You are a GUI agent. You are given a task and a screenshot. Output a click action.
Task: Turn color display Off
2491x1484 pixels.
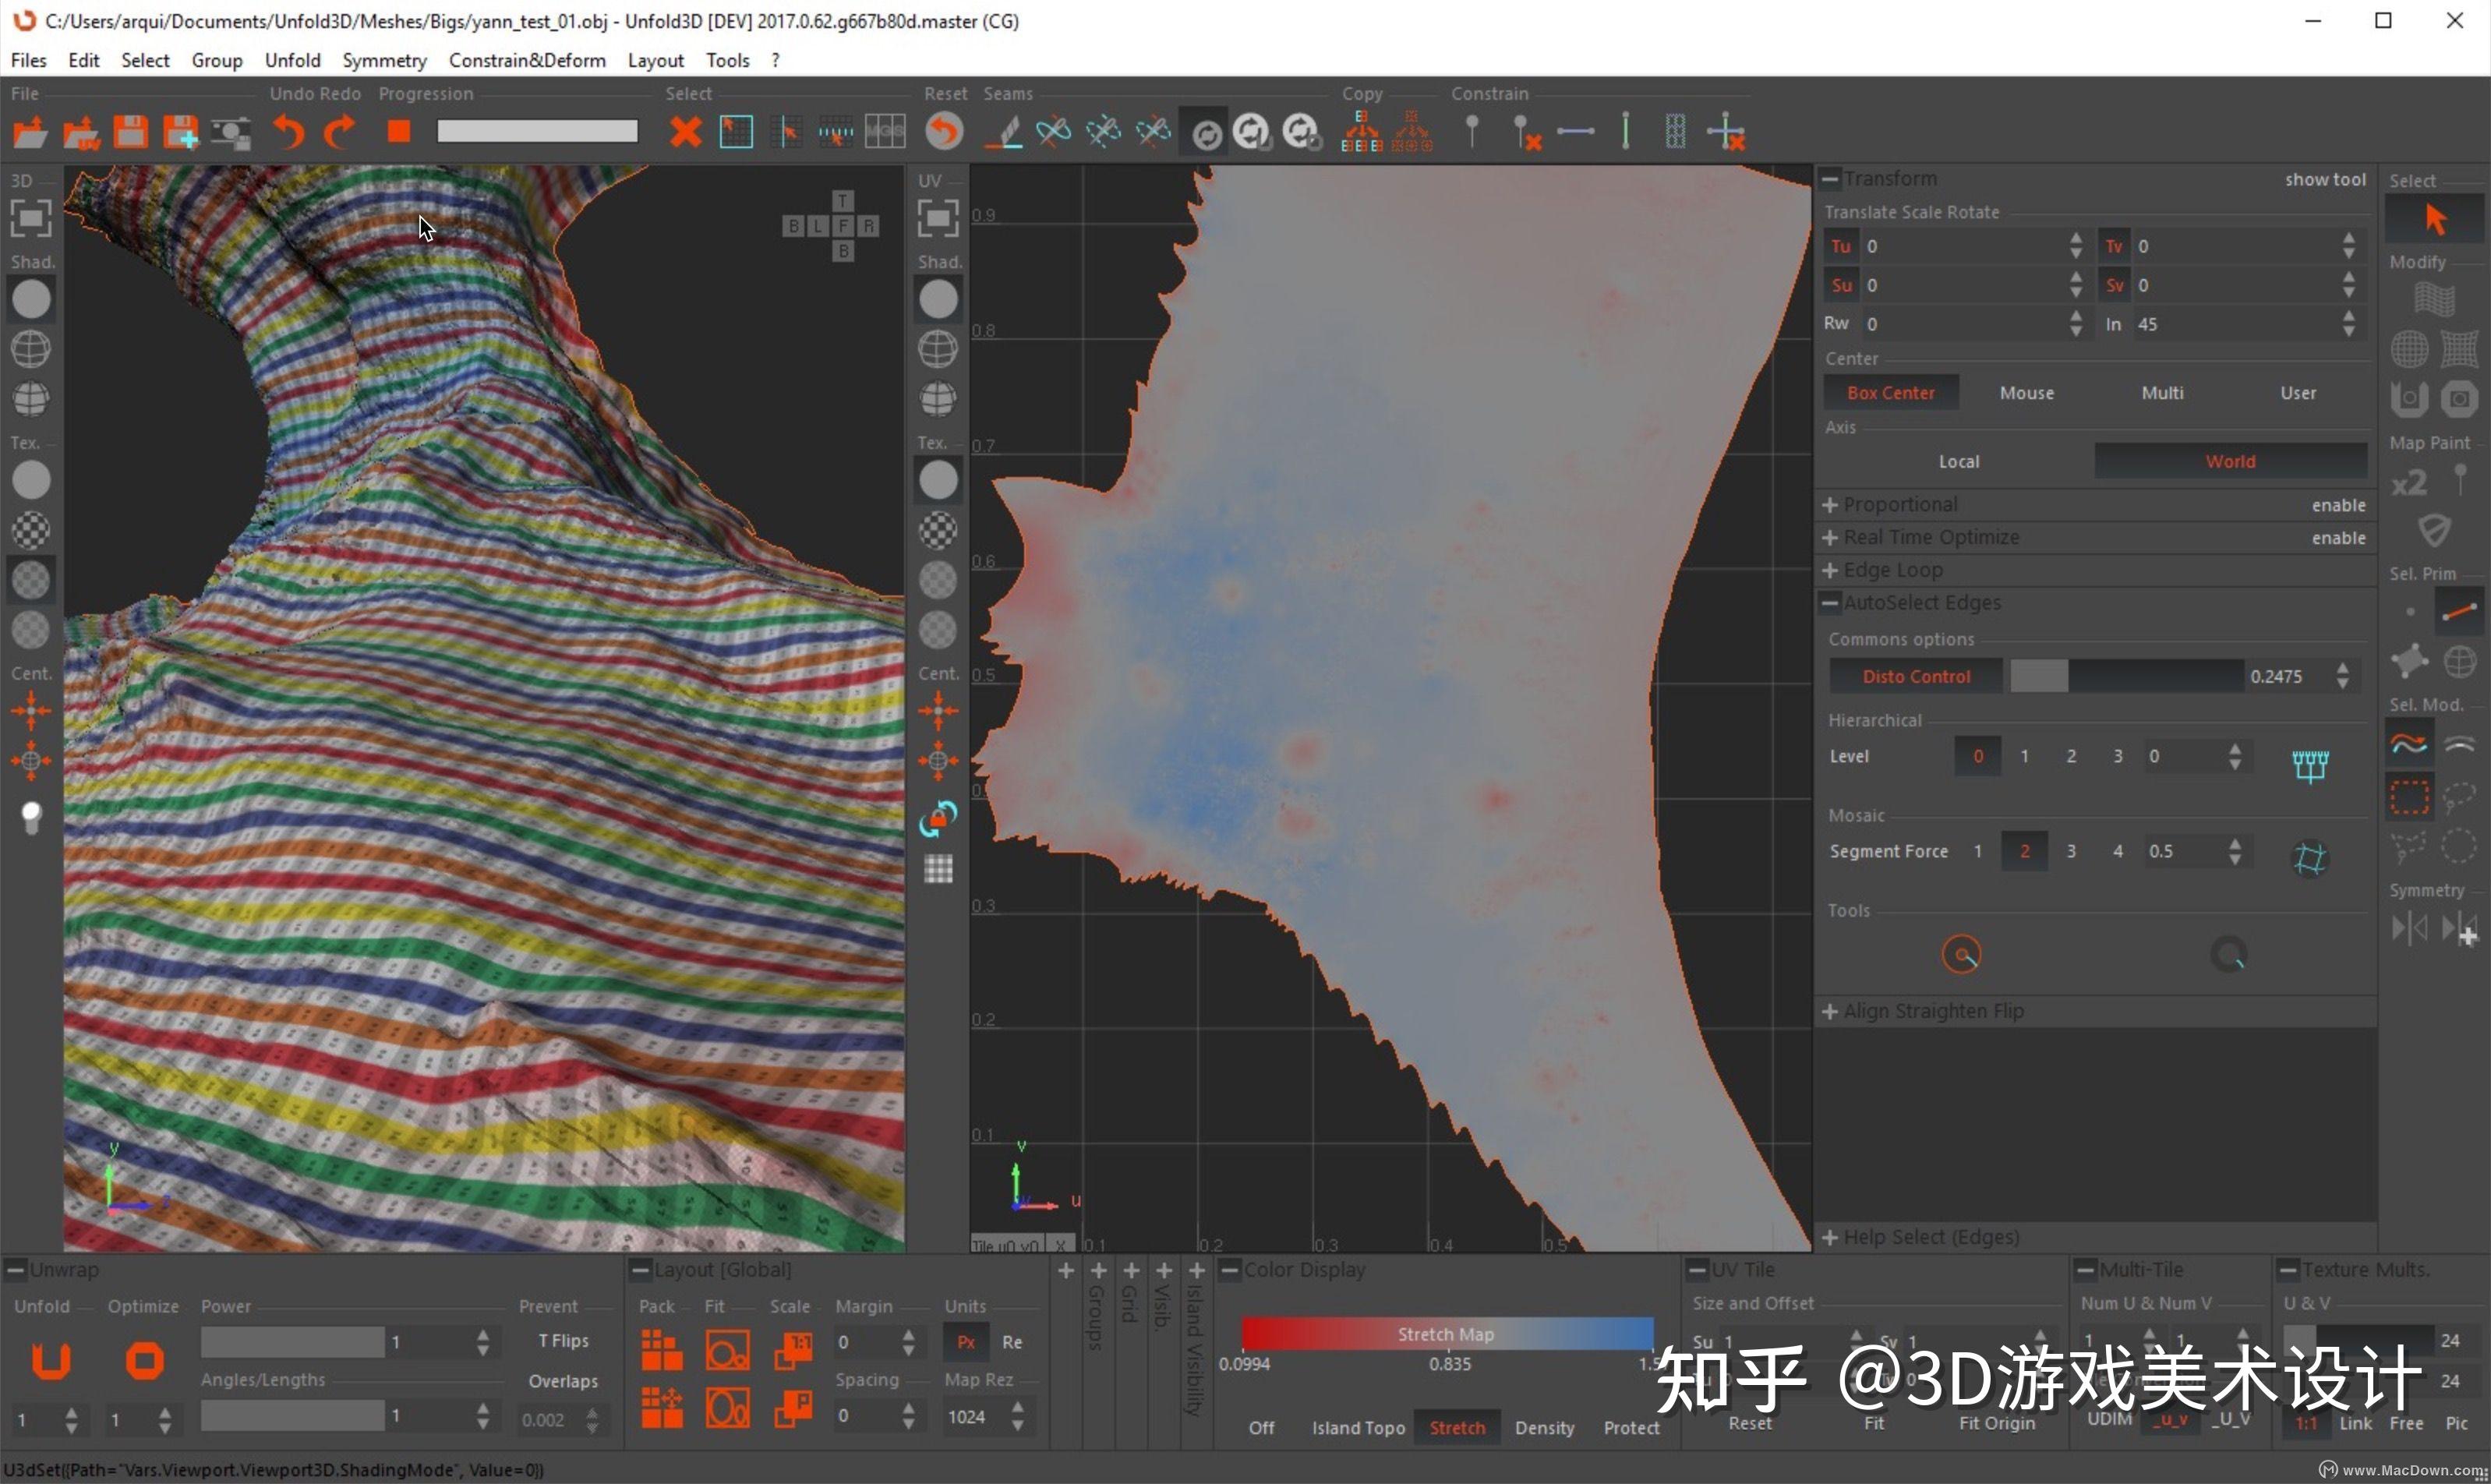point(1261,1427)
